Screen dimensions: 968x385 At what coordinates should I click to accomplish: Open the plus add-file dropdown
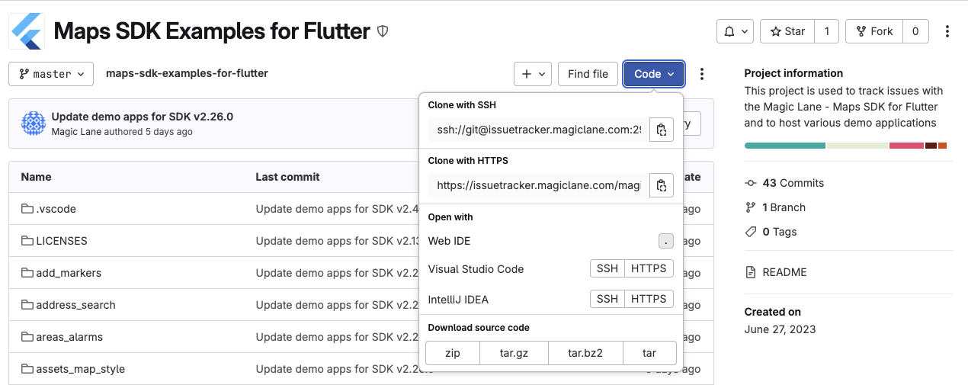click(532, 74)
